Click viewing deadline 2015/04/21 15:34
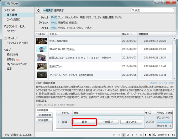This screenshot has height=139, width=178. 155,58
